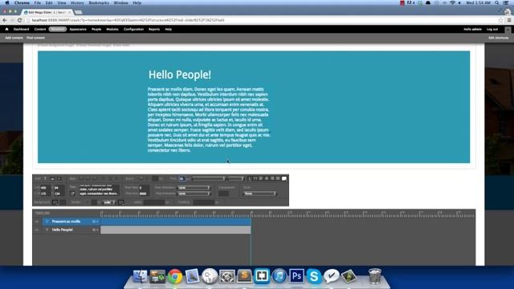Click the browser address bar URL
This screenshot has width=514, height=289.
pyautogui.click(x=128, y=20)
